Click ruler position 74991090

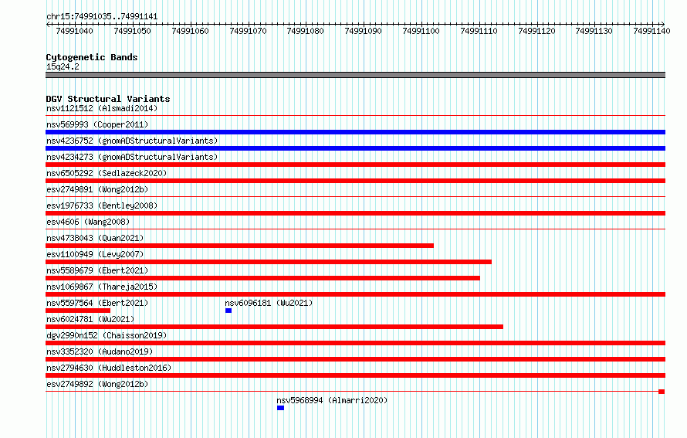pyautogui.click(x=364, y=31)
